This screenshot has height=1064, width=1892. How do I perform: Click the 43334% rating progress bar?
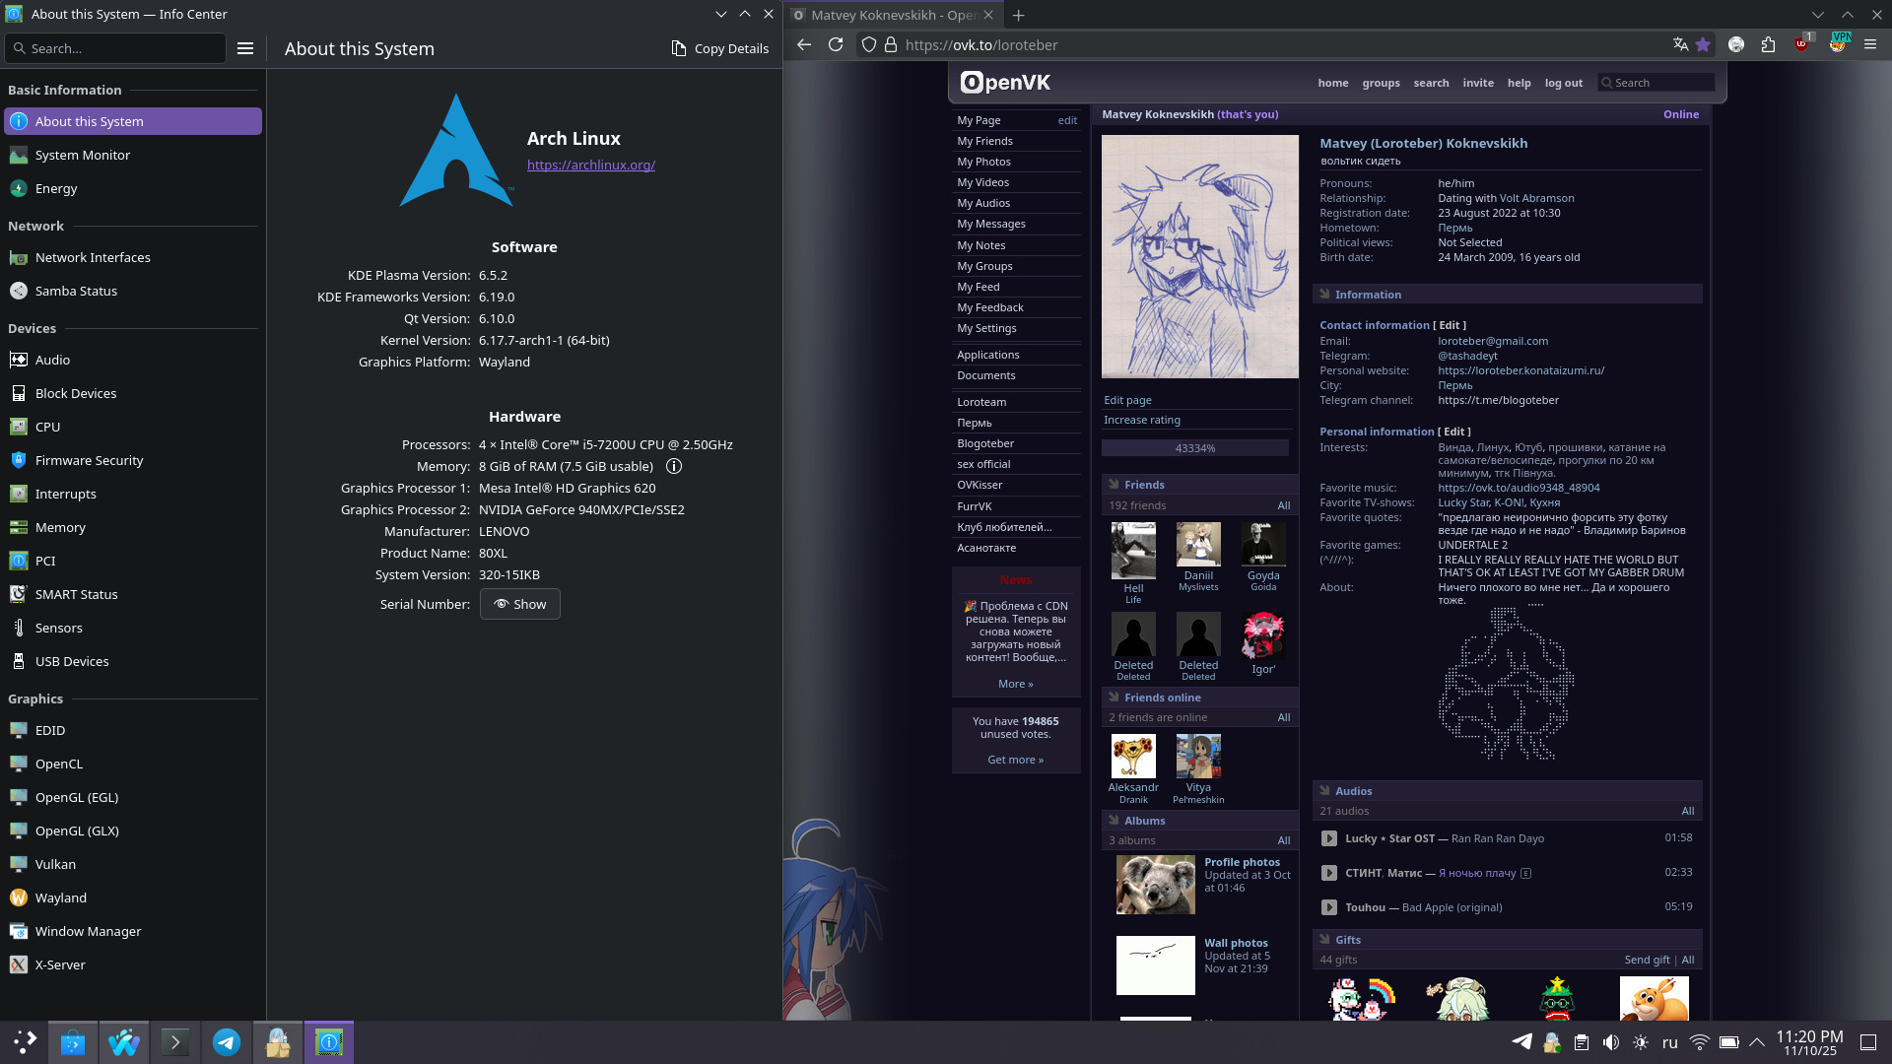click(1194, 448)
